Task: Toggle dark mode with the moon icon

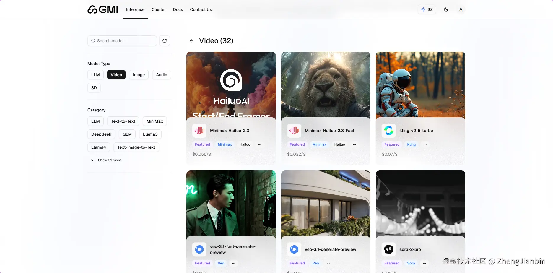Action: 446,9
